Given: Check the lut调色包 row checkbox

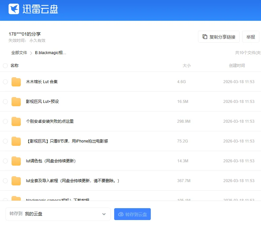Looking at the screenshot, I should [5, 161].
